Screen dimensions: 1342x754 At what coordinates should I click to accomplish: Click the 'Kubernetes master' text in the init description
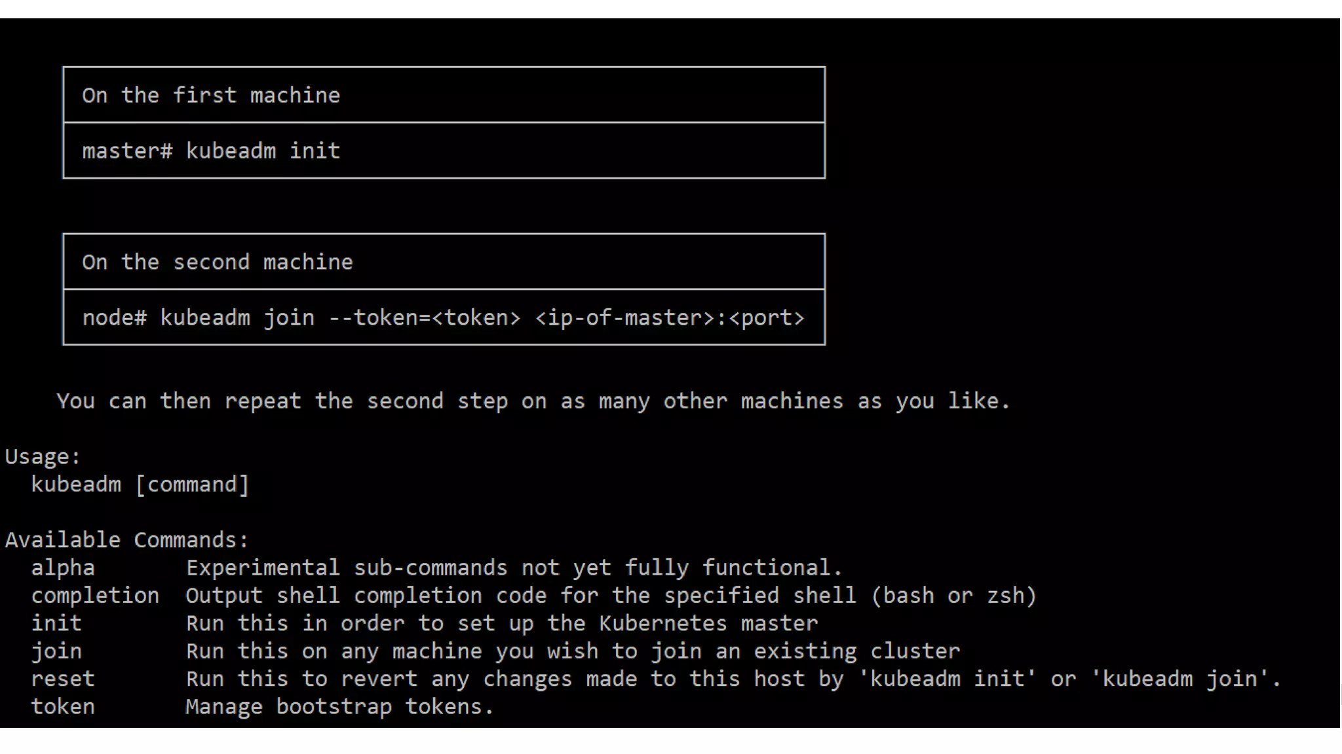tap(708, 624)
